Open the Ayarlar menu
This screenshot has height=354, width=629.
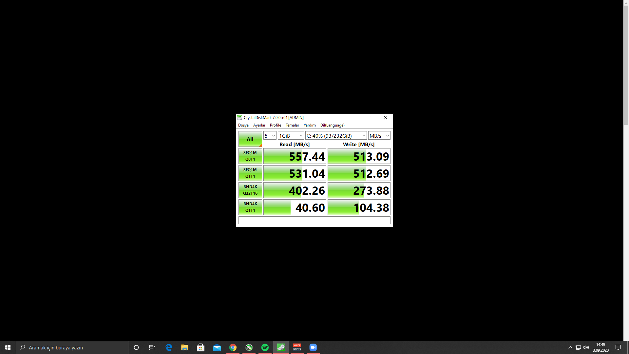[x=259, y=125]
